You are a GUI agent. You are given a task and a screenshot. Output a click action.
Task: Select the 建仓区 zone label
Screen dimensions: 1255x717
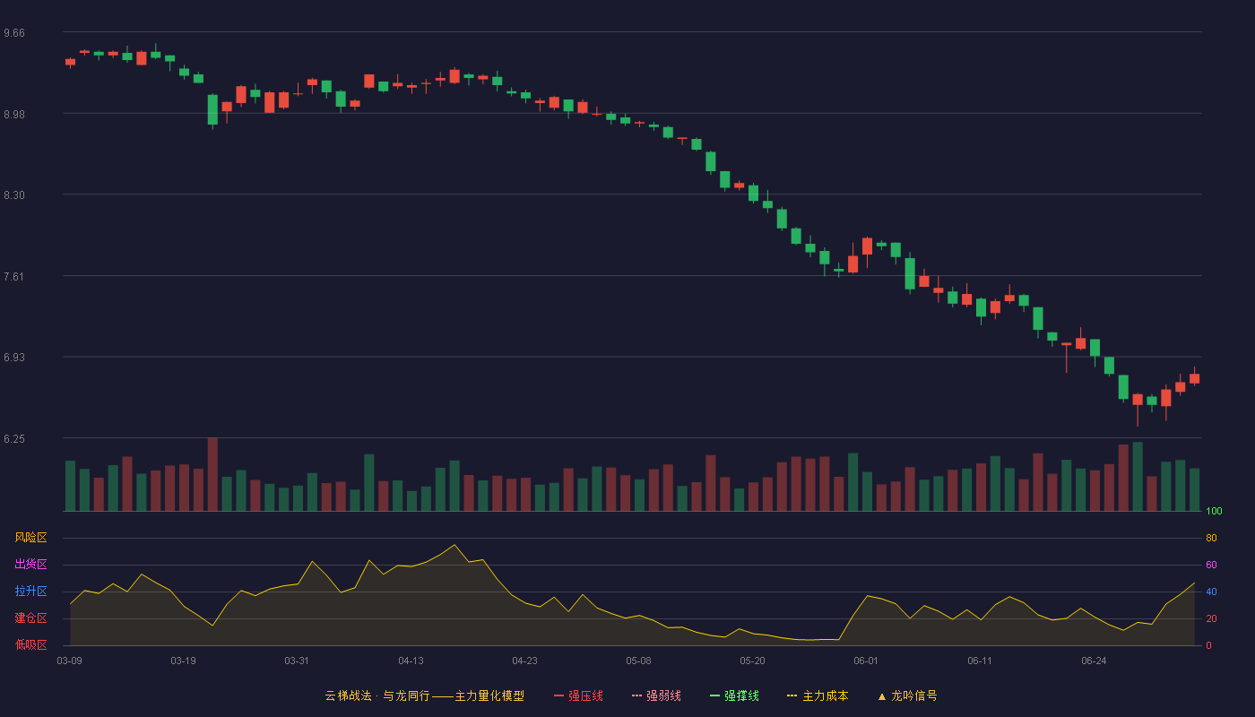[x=30, y=618]
